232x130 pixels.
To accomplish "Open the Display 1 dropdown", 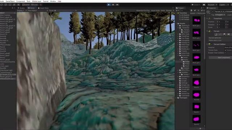I will 22,10.
